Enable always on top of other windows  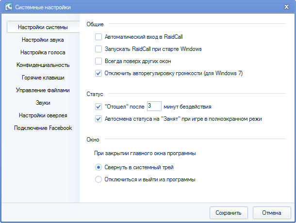tap(99, 62)
